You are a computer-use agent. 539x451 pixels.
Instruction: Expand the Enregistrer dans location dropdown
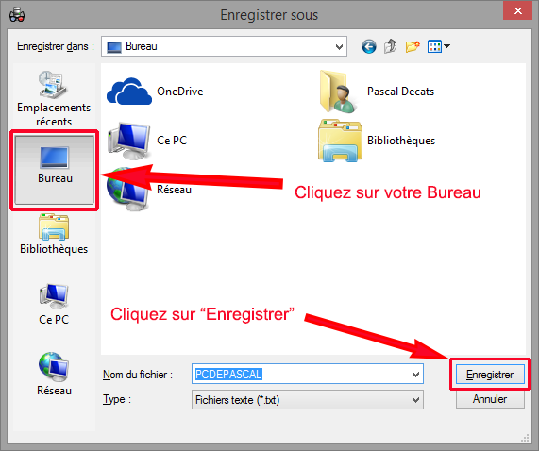click(x=224, y=46)
